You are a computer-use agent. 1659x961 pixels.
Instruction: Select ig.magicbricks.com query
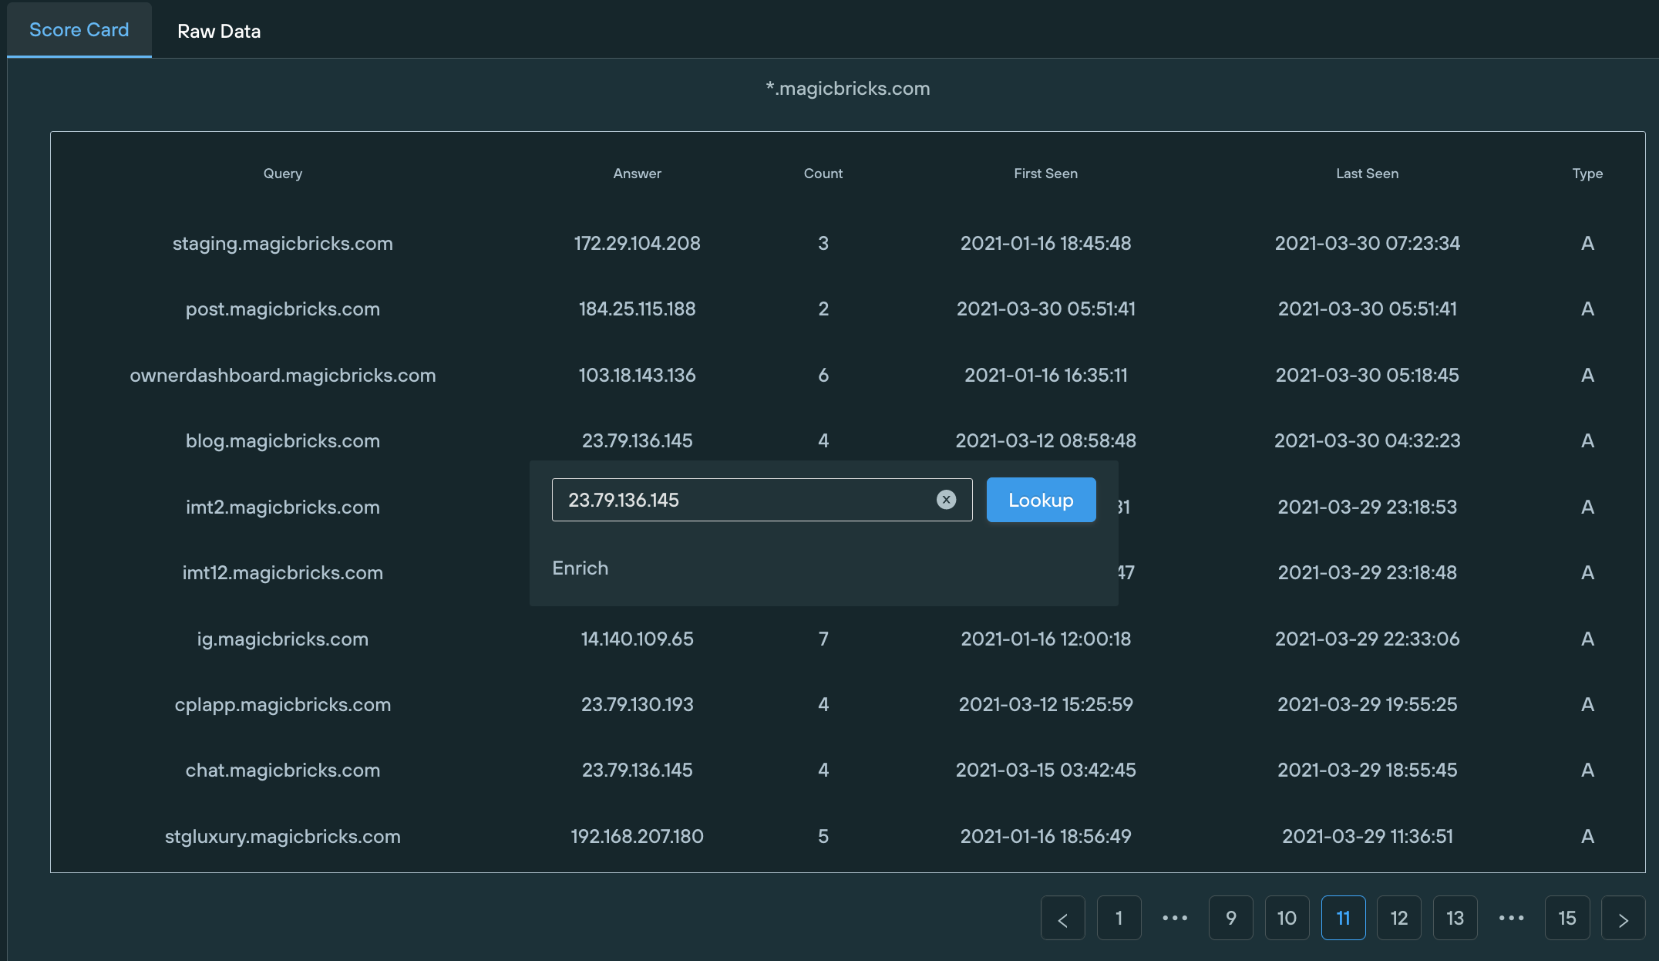tap(283, 639)
